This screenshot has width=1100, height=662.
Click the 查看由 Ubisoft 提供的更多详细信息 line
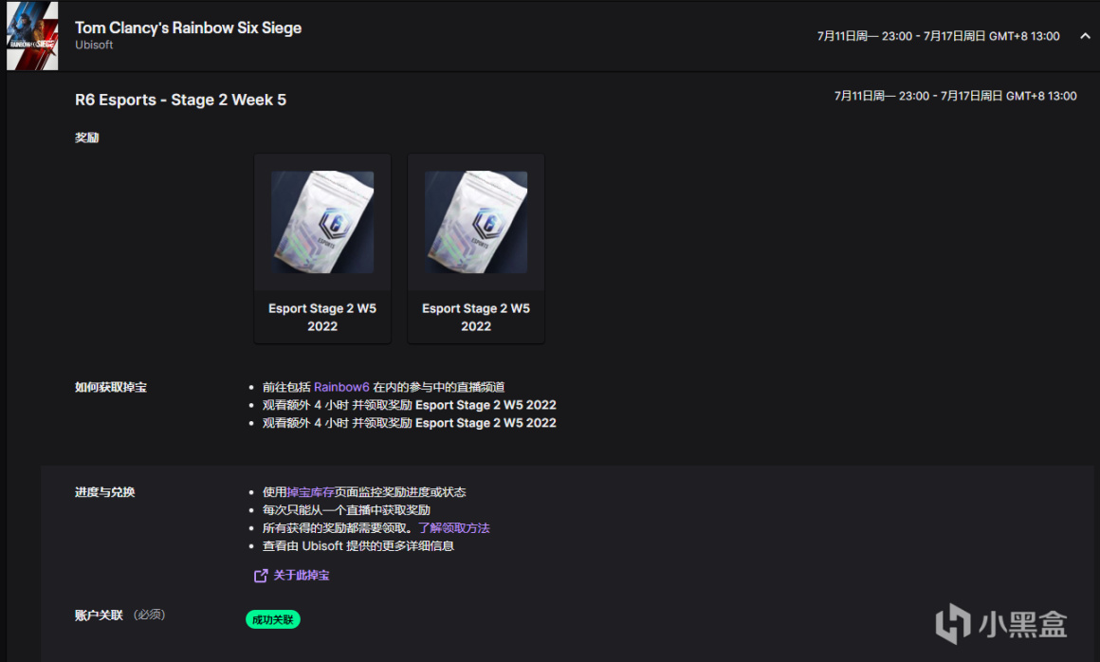358,545
